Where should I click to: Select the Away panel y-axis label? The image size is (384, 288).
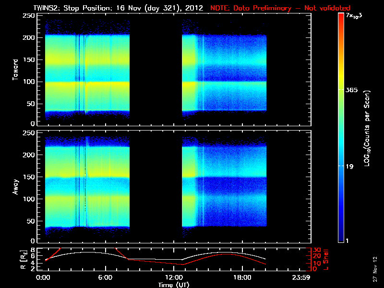[x=16, y=188]
